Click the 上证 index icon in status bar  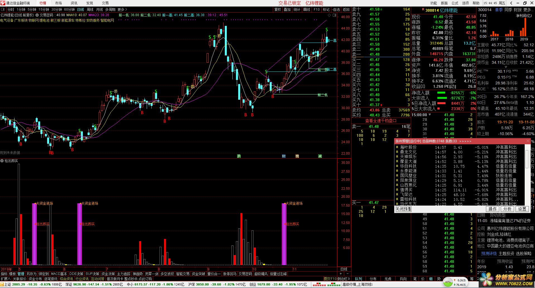(3, 284)
